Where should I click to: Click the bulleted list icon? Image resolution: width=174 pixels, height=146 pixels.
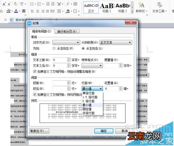32,4
